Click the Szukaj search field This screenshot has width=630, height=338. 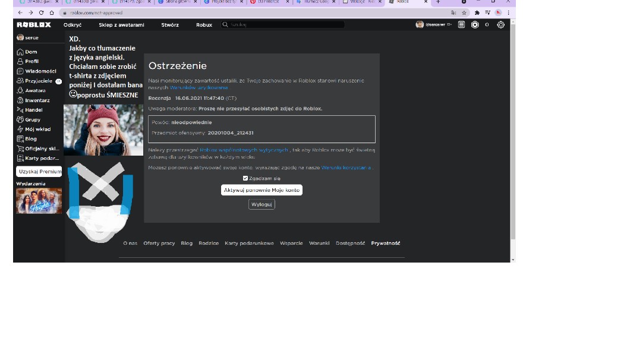pyautogui.click(x=285, y=25)
